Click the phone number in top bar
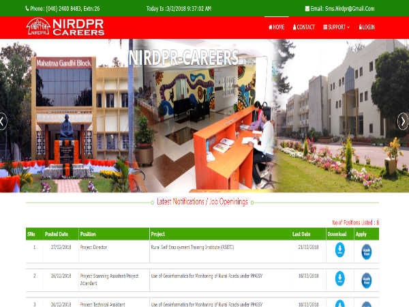 click(62, 9)
